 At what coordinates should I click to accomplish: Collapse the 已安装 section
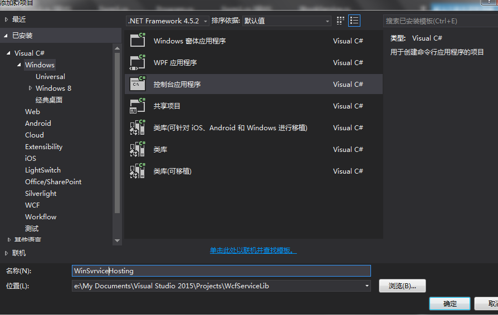[x=6, y=36]
